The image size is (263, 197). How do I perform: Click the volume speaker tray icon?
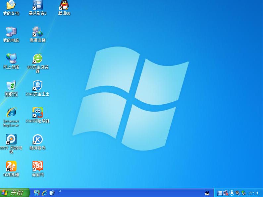click(x=237, y=193)
